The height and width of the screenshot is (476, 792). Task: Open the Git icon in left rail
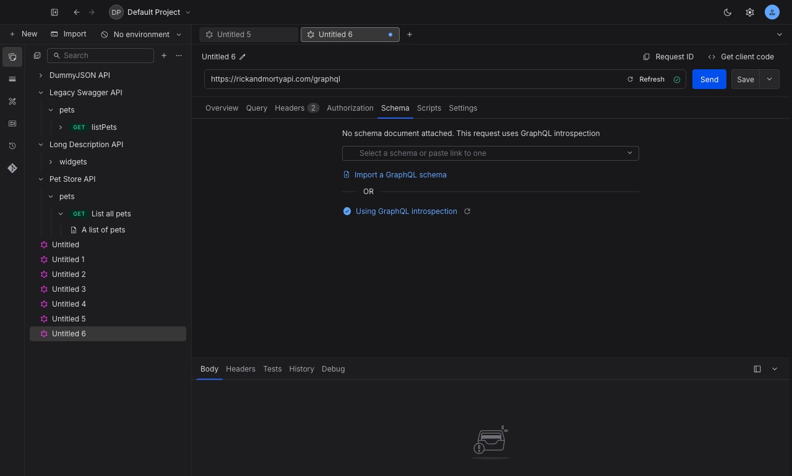click(x=12, y=168)
